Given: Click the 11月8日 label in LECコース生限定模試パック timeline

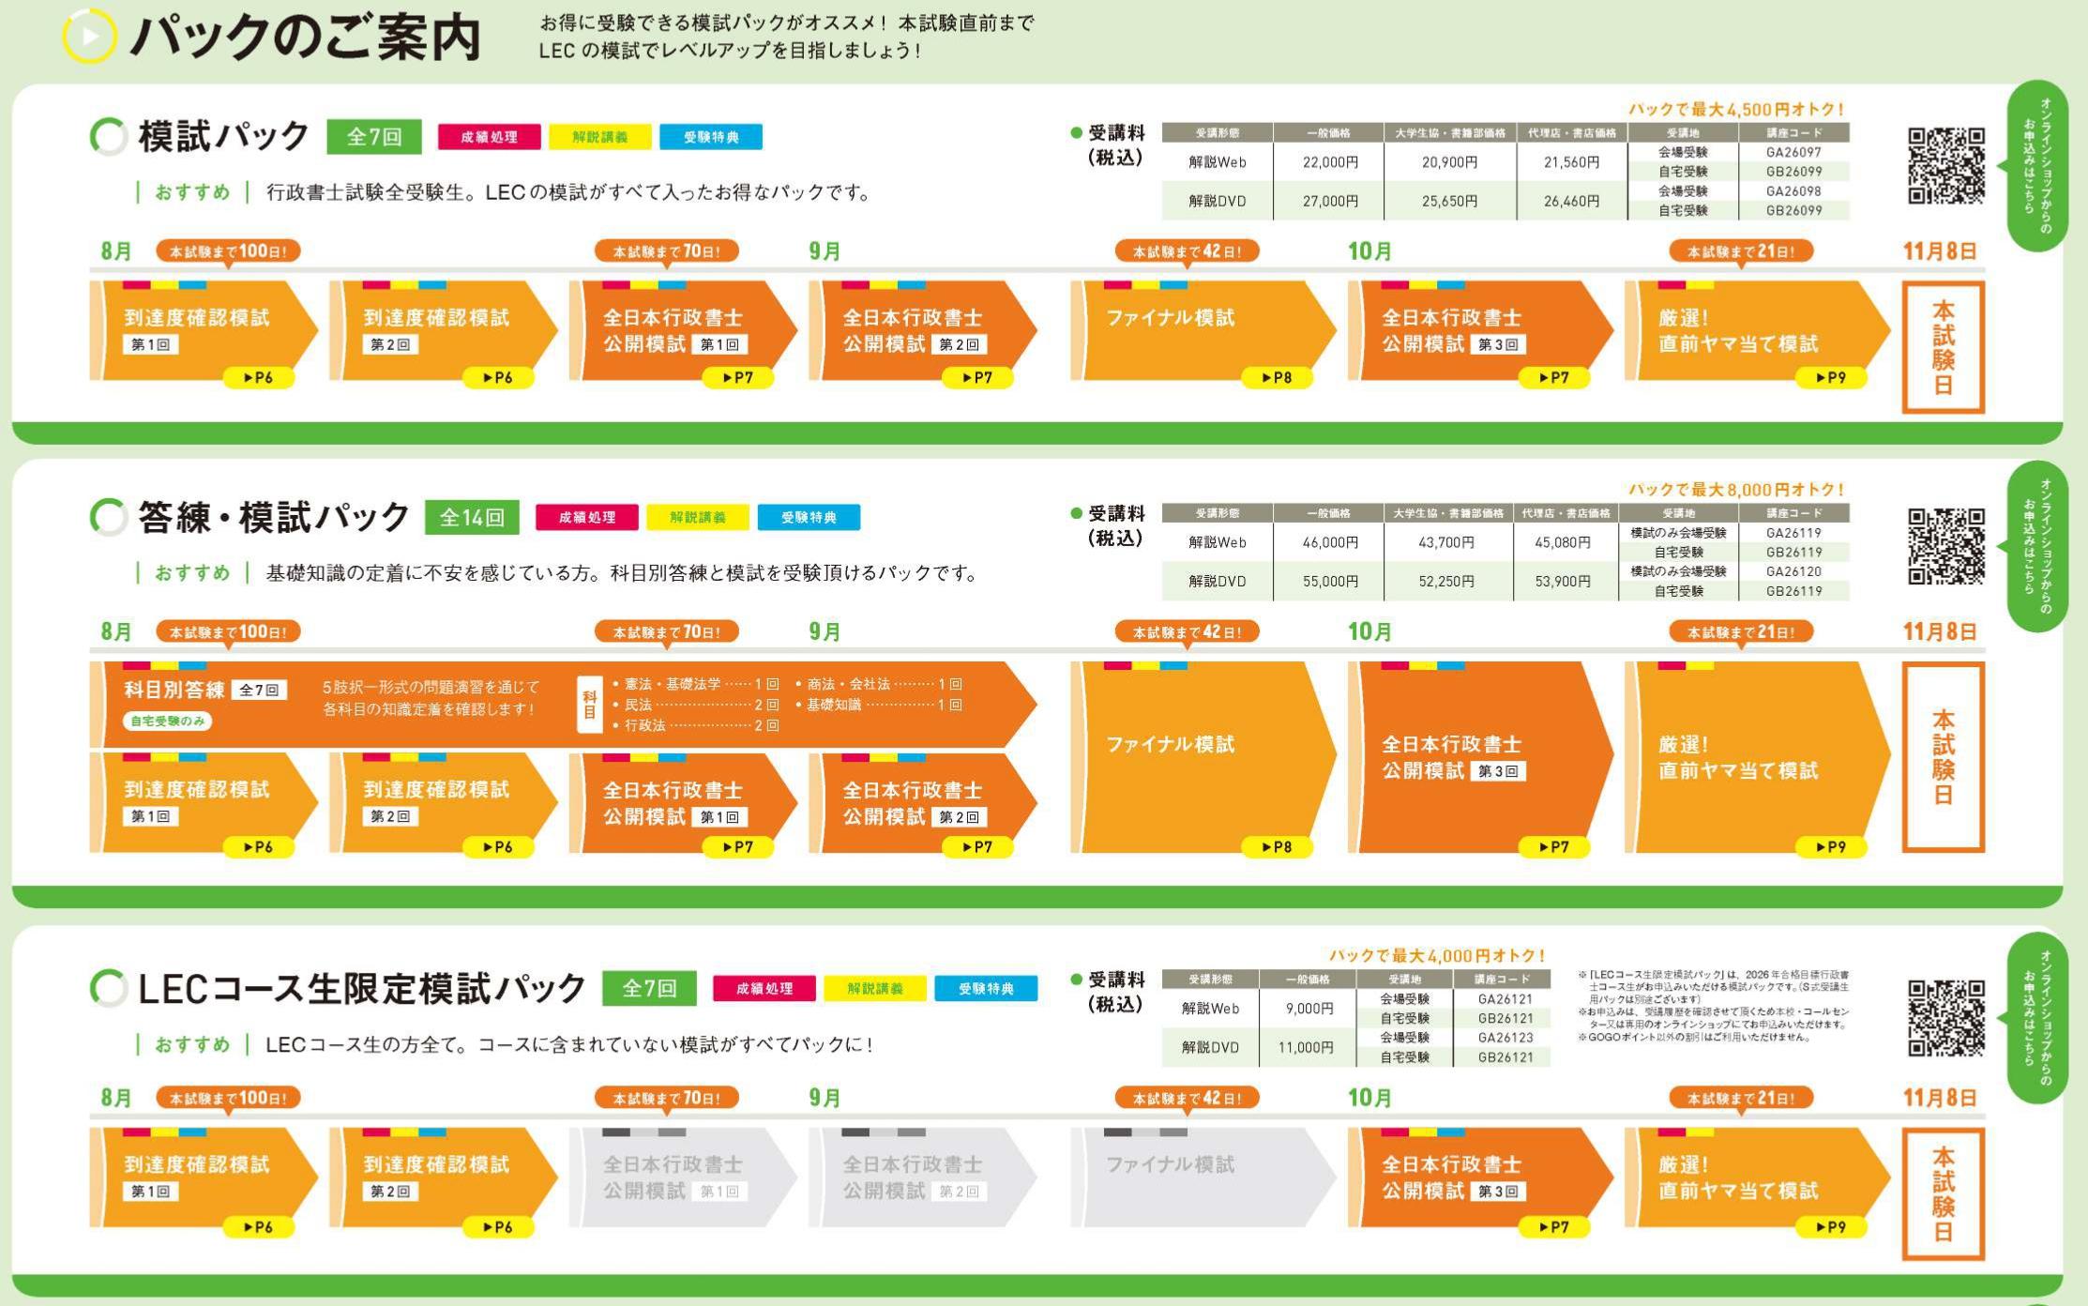Looking at the screenshot, I should pyautogui.click(x=1940, y=1098).
